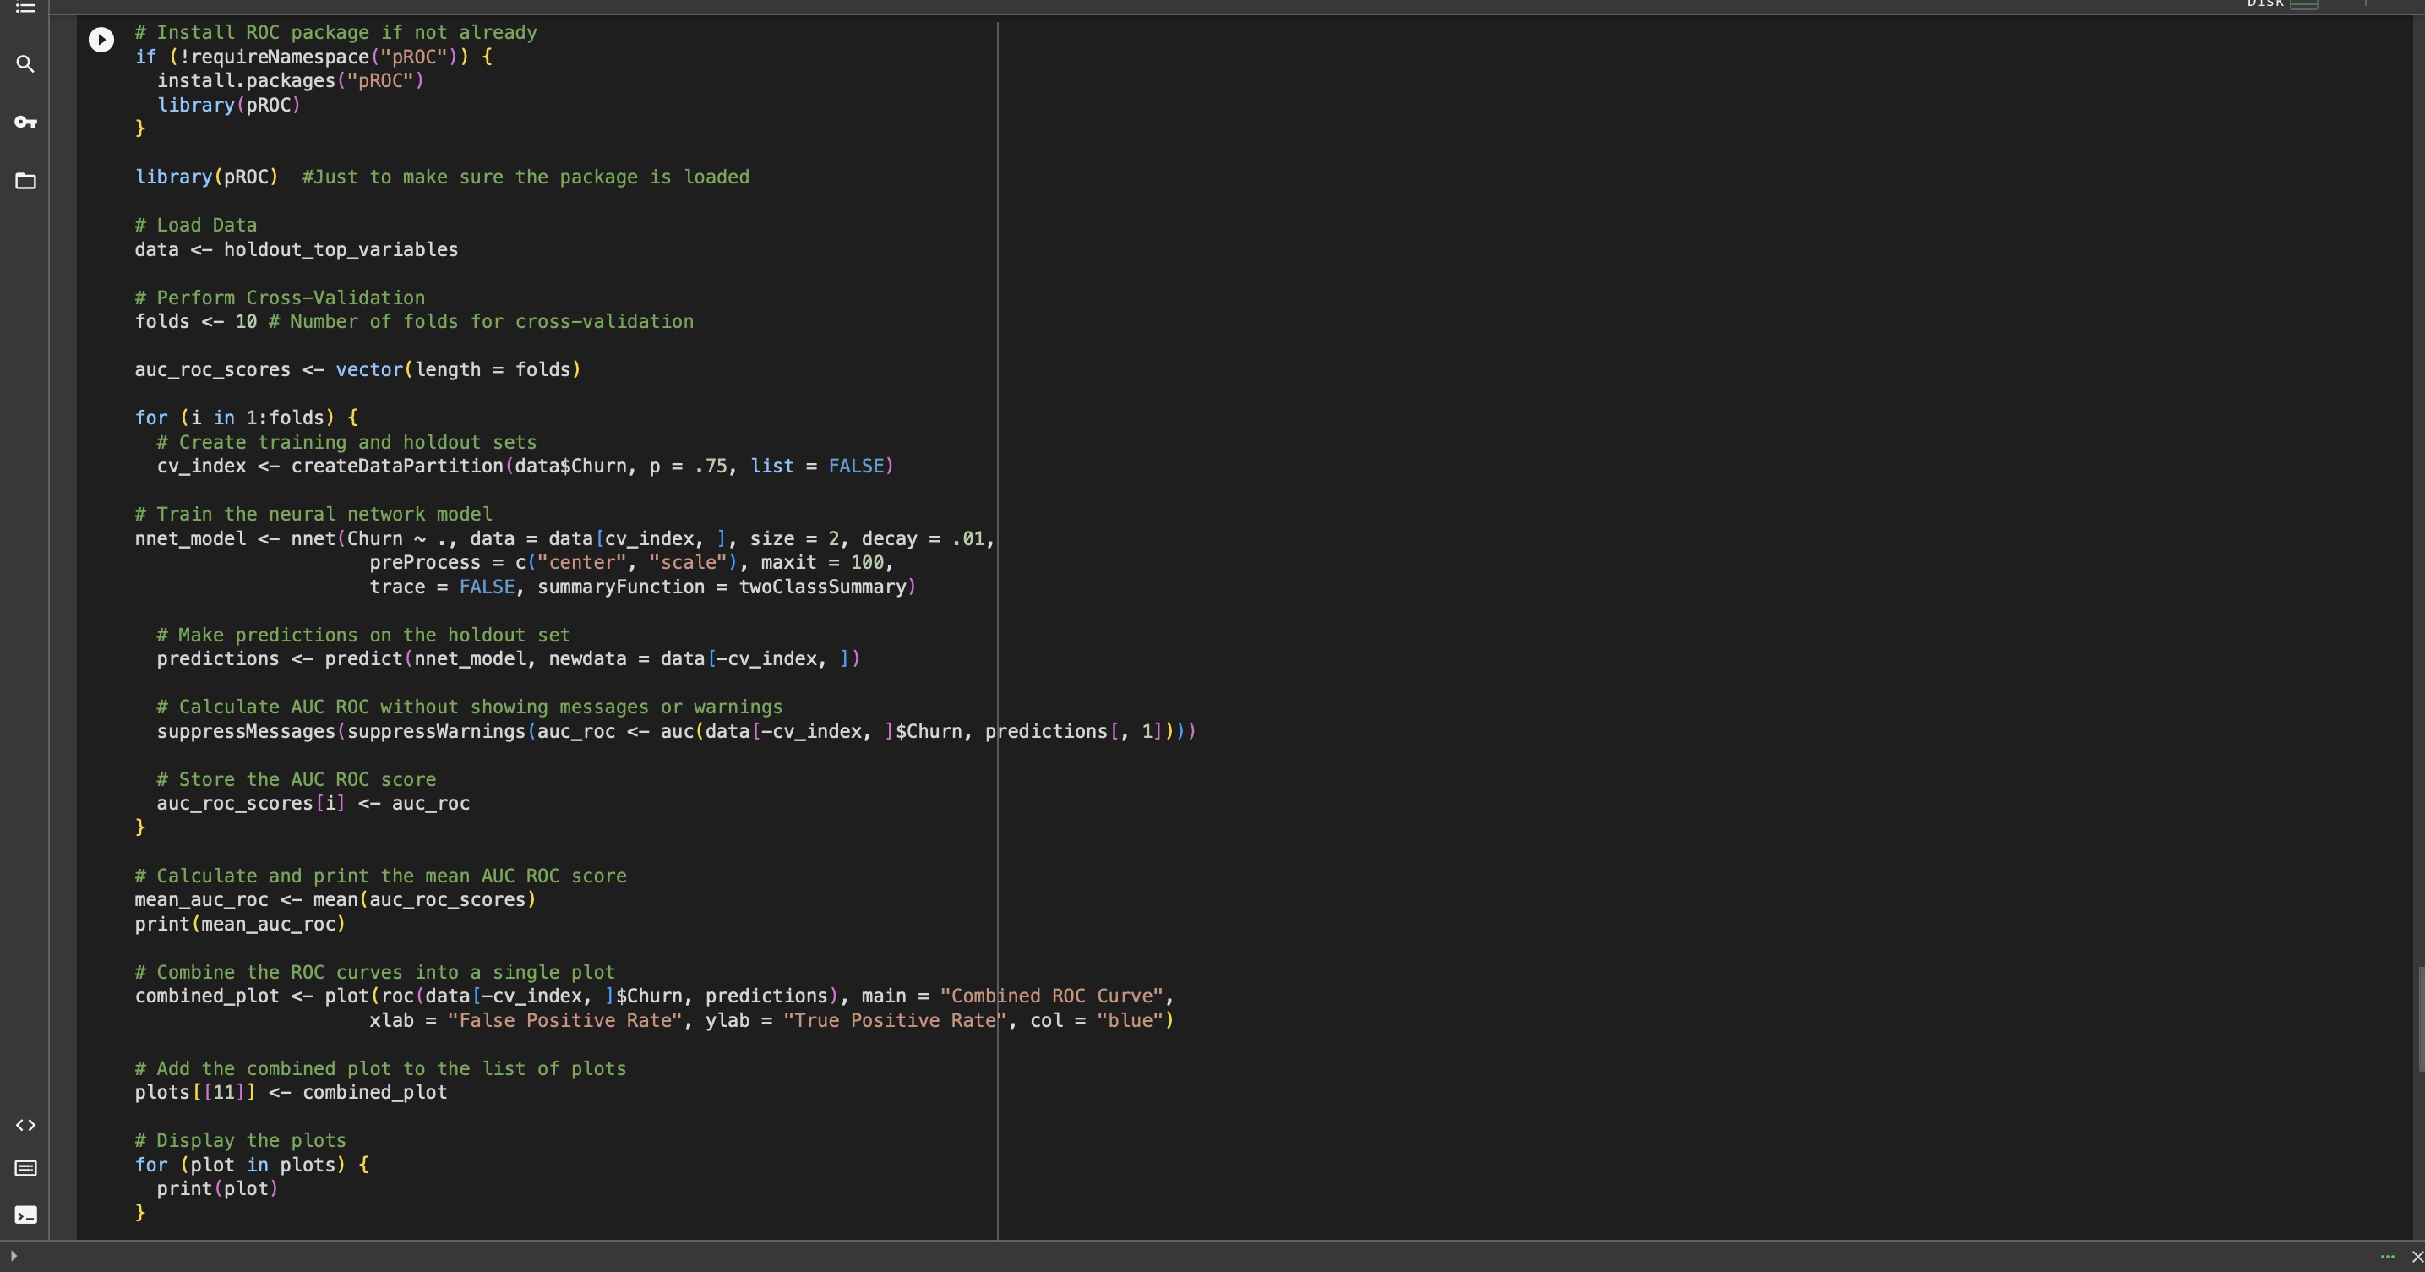This screenshot has height=1272, width=2425.
Task: Open the table of contents panel
Action: (x=25, y=8)
